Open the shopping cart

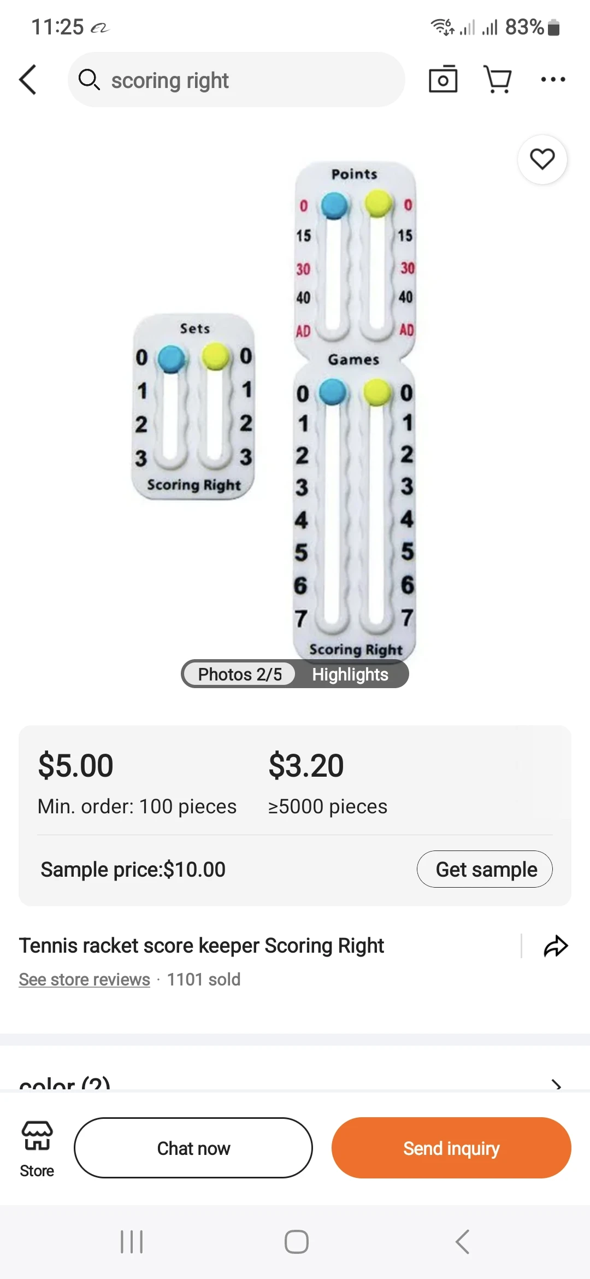click(x=498, y=80)
